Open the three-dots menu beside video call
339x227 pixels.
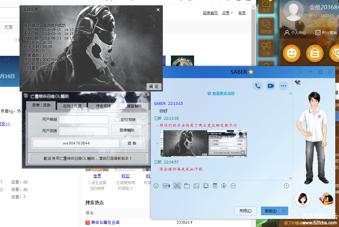tap(284, 86)
